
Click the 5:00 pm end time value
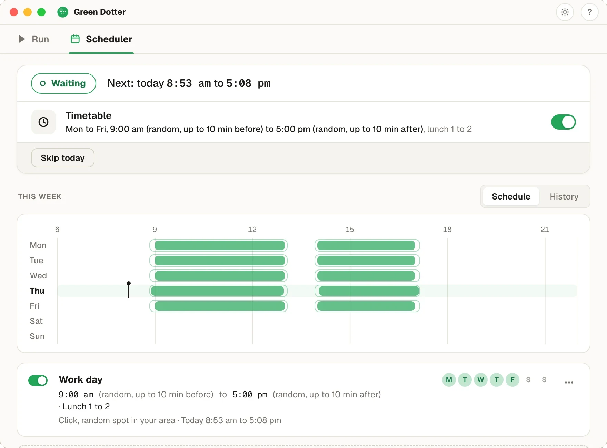pyautogui.click(x=250, y=395)
